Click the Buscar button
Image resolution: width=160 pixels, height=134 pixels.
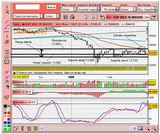click(x=51, y=7)
